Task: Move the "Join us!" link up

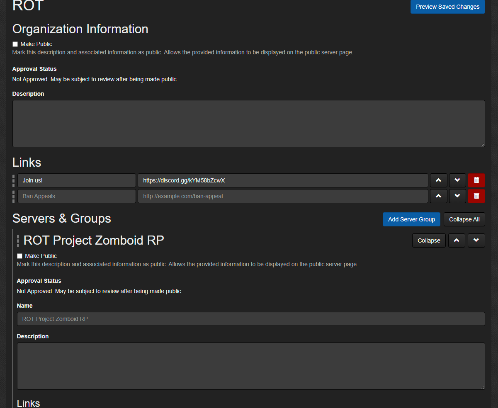Action: click(x=438, y=180)
